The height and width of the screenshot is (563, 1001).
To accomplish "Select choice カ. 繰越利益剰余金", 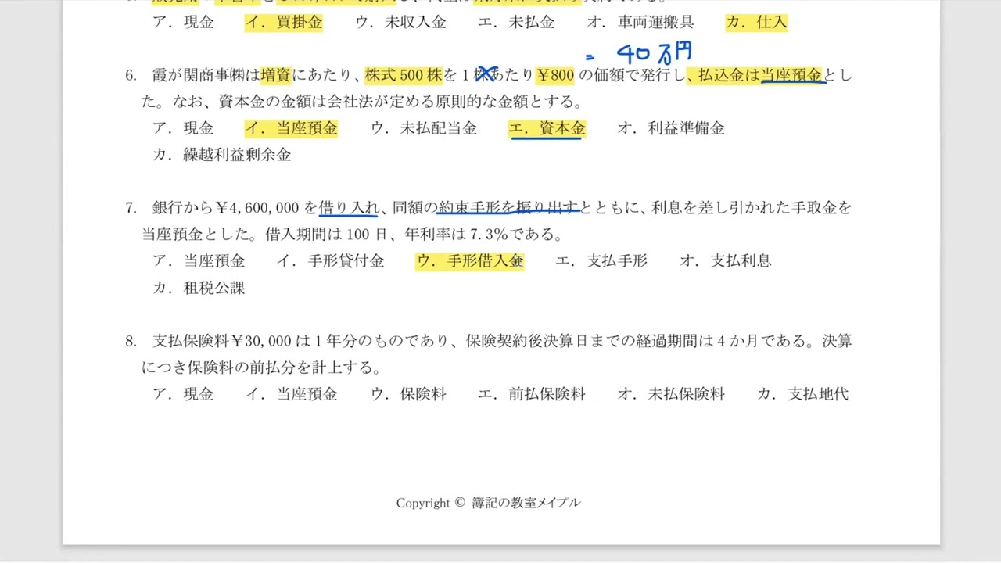I will click(x=222, y=155).
